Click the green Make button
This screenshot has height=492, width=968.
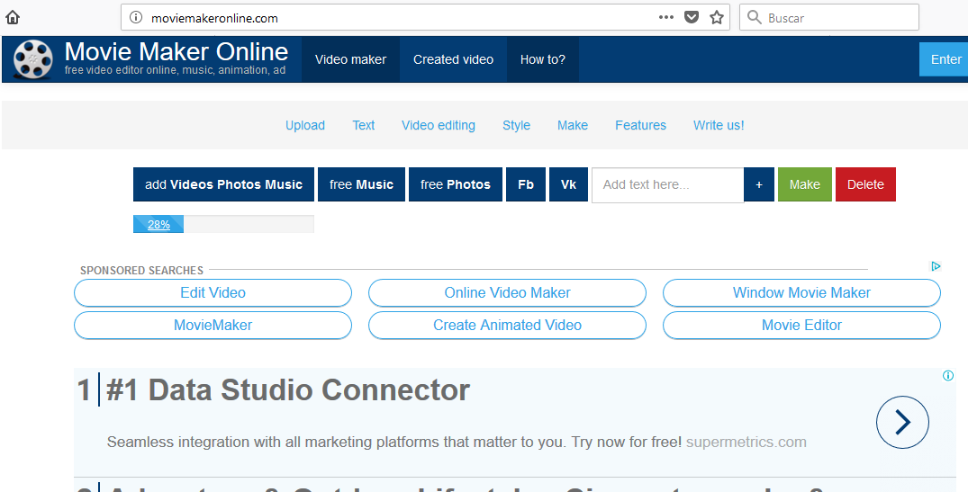[804, 184]
